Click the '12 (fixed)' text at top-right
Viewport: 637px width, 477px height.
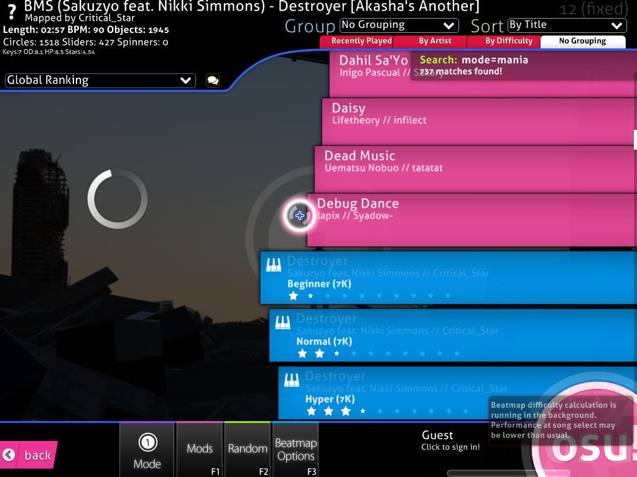593,9
